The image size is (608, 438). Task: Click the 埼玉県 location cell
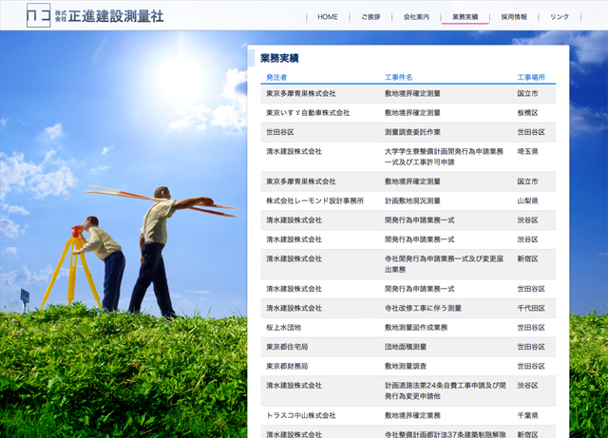click(x=527, y=151)
